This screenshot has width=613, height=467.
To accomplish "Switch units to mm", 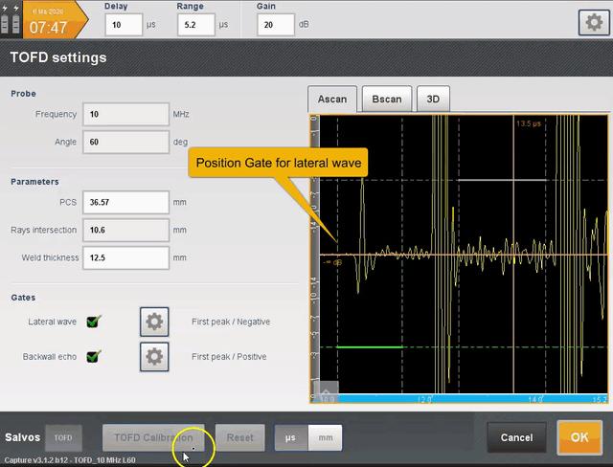I will [x=325, y=437].
